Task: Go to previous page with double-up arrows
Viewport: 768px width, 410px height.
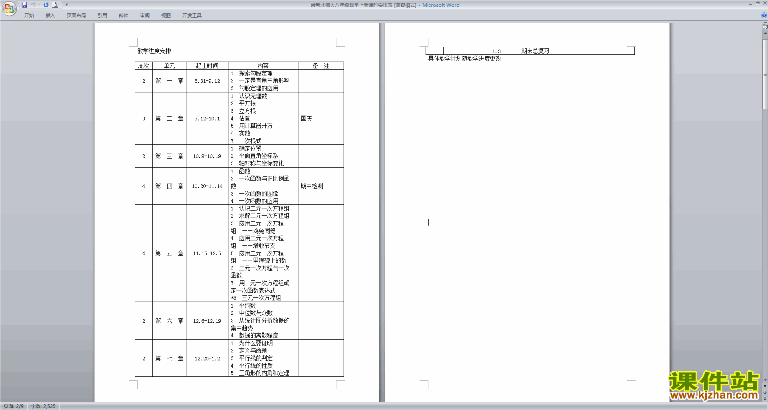Action: [x=765, y=386]
